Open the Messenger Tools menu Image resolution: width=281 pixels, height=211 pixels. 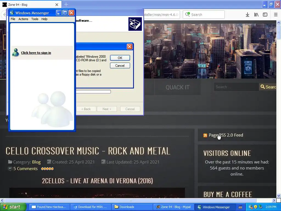(x=35, y=19)
